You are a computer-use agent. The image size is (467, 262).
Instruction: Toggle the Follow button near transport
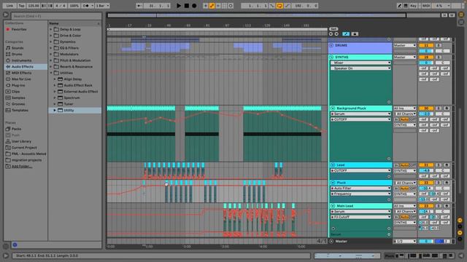(x=139, y=6)
